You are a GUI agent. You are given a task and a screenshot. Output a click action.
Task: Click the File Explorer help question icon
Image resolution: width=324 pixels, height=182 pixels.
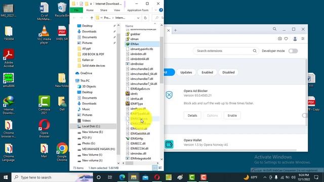161,10
